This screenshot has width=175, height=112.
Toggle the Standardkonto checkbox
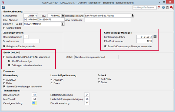click(4, 28)
